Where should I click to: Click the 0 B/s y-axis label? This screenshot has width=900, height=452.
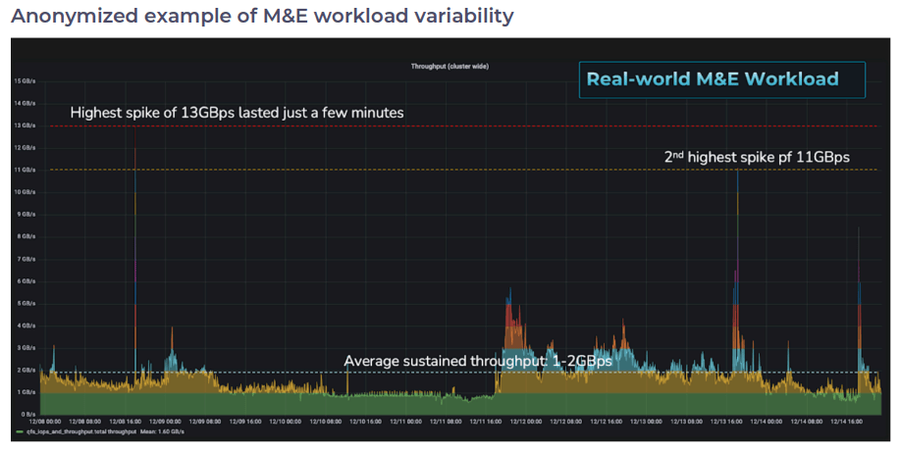(x=27, y=414)
